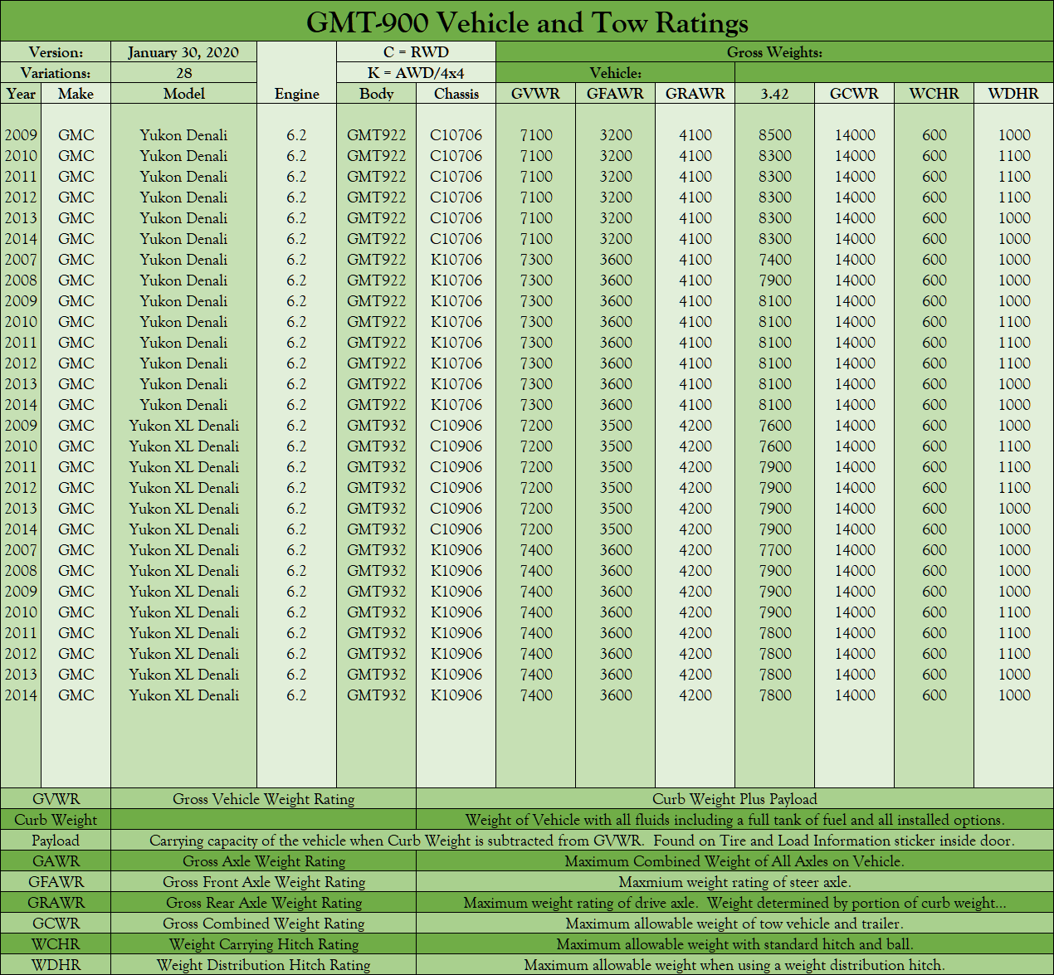
Task: Select the 'Curb Weight' glossary label
Action: (x=56, y=820)
